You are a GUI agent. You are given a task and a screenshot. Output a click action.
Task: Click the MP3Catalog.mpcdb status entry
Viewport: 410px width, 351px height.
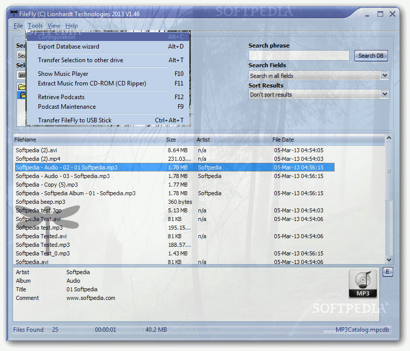click(362, 330)
